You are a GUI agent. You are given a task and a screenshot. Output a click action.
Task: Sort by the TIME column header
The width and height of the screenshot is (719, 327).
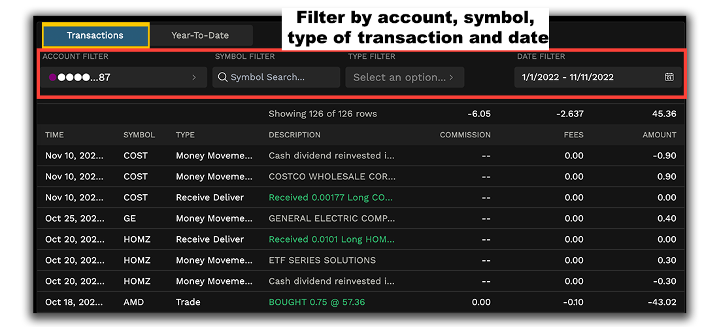click(x=55, y=135)
